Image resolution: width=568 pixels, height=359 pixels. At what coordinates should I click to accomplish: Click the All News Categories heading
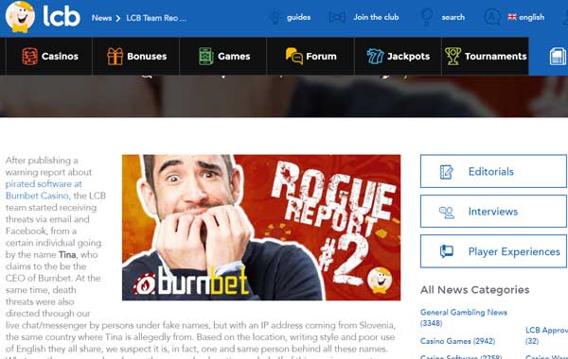point(475,290)
